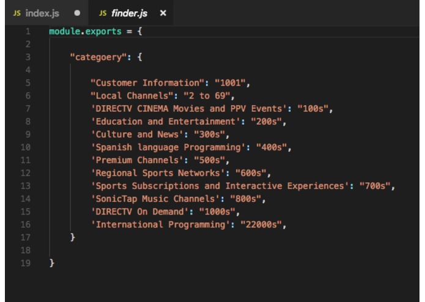Click 'SonicTap Music Channels' key
The image size is (425, 302).
[155, 199]
